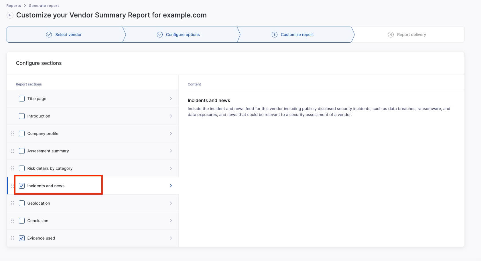Screen dimensions: 481x261
Task: Click the Incidents and news chevron
Action: [x=171, y=186]
